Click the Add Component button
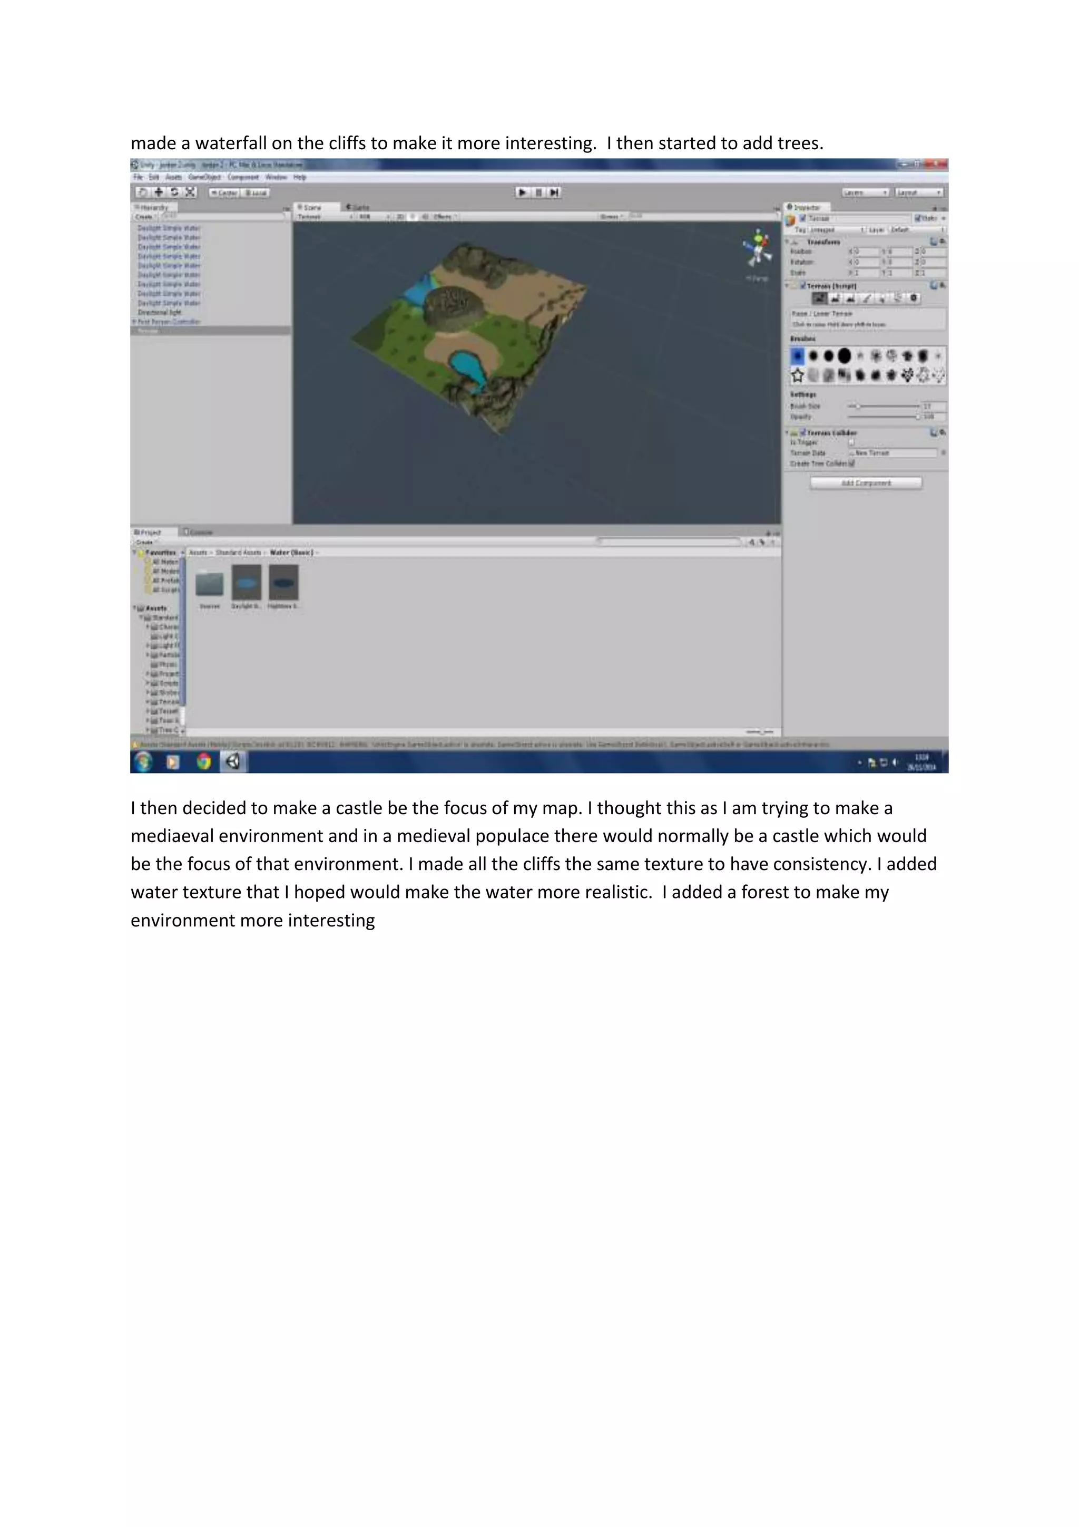 click(866, 483)
